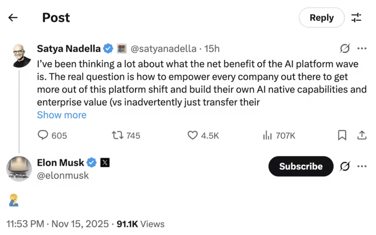Click the X affiliation badge next to Elon Musk
The width and height of the screenshot is (376, 235).
pos(105,162)
